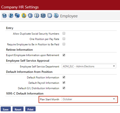Open the document page settings icon
Screen dimensions: 120x113
(50, 16)
